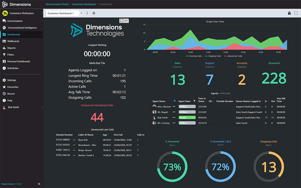Open options dots for 07955 266128
Image resolution: width=301 pixels, height=188 pixels.
click(74, 156)
